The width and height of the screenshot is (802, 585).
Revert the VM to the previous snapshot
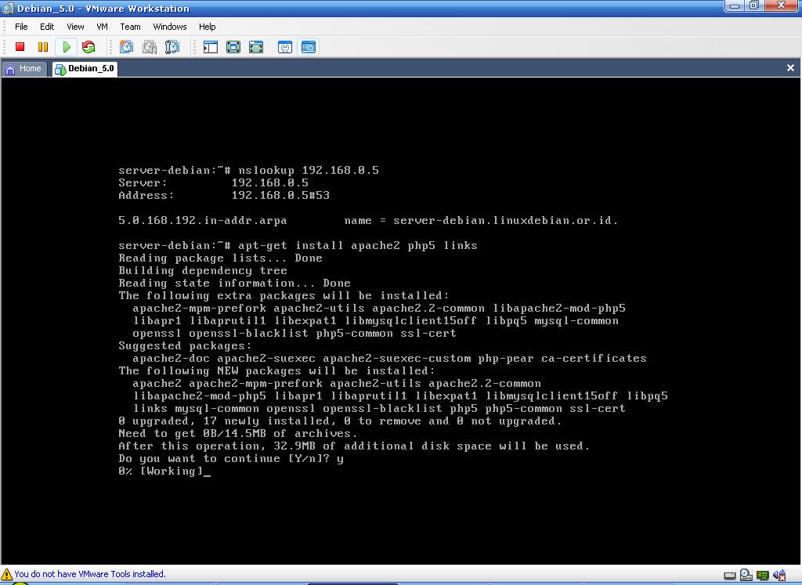pyautogui.click(x=150, y=47)
